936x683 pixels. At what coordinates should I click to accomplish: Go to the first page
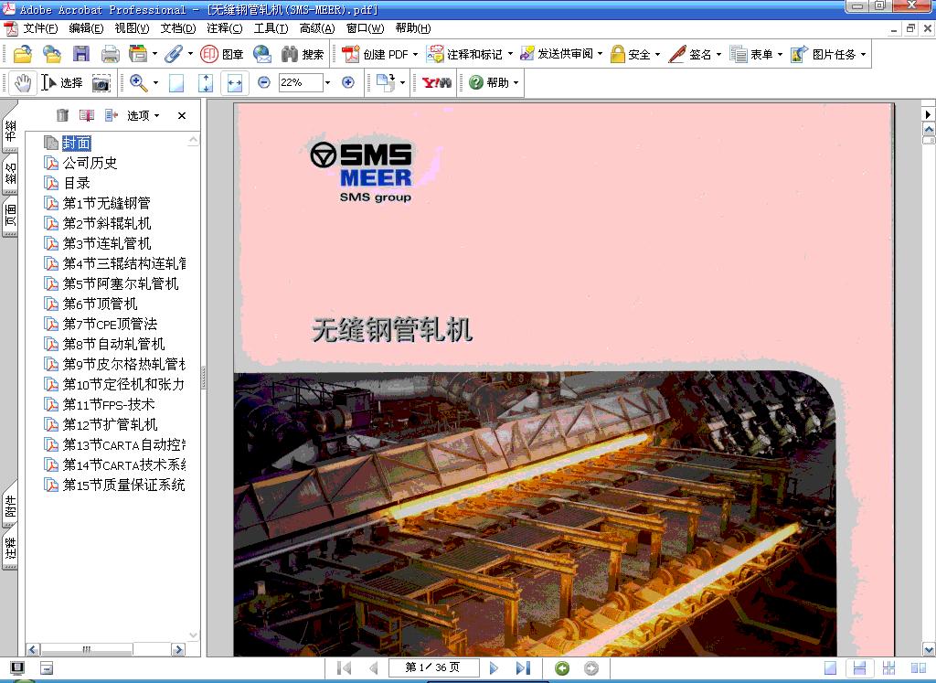pyautogui.click(x=345, y=668)
